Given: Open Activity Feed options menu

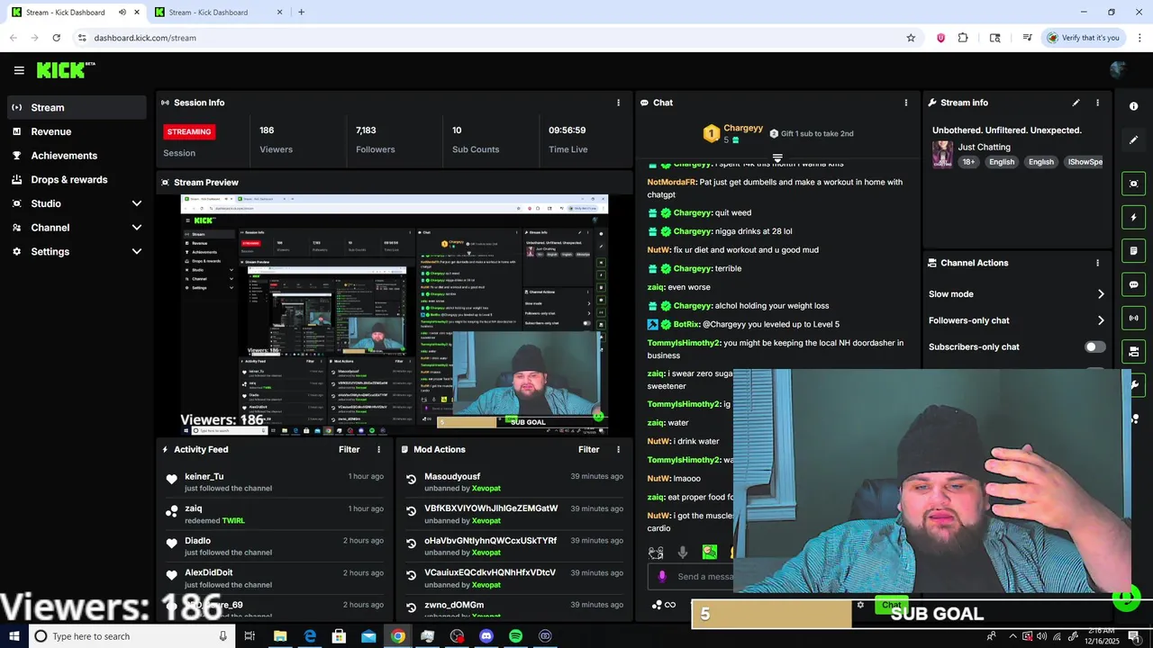Looking at the screenshot, I should point(378,449).
